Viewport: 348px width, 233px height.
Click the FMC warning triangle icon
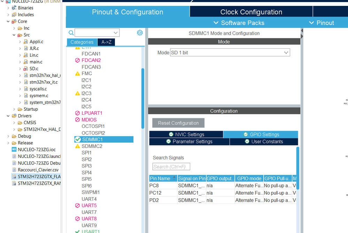77,74
